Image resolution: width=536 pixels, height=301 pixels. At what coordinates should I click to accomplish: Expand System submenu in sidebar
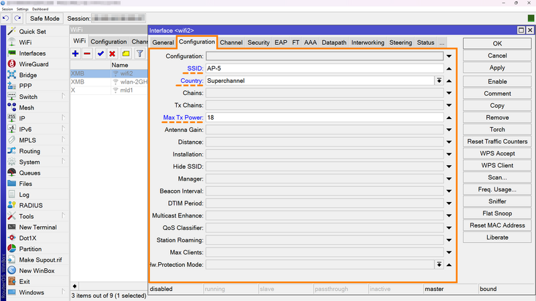pyautogui.click(x=64, y=161)
